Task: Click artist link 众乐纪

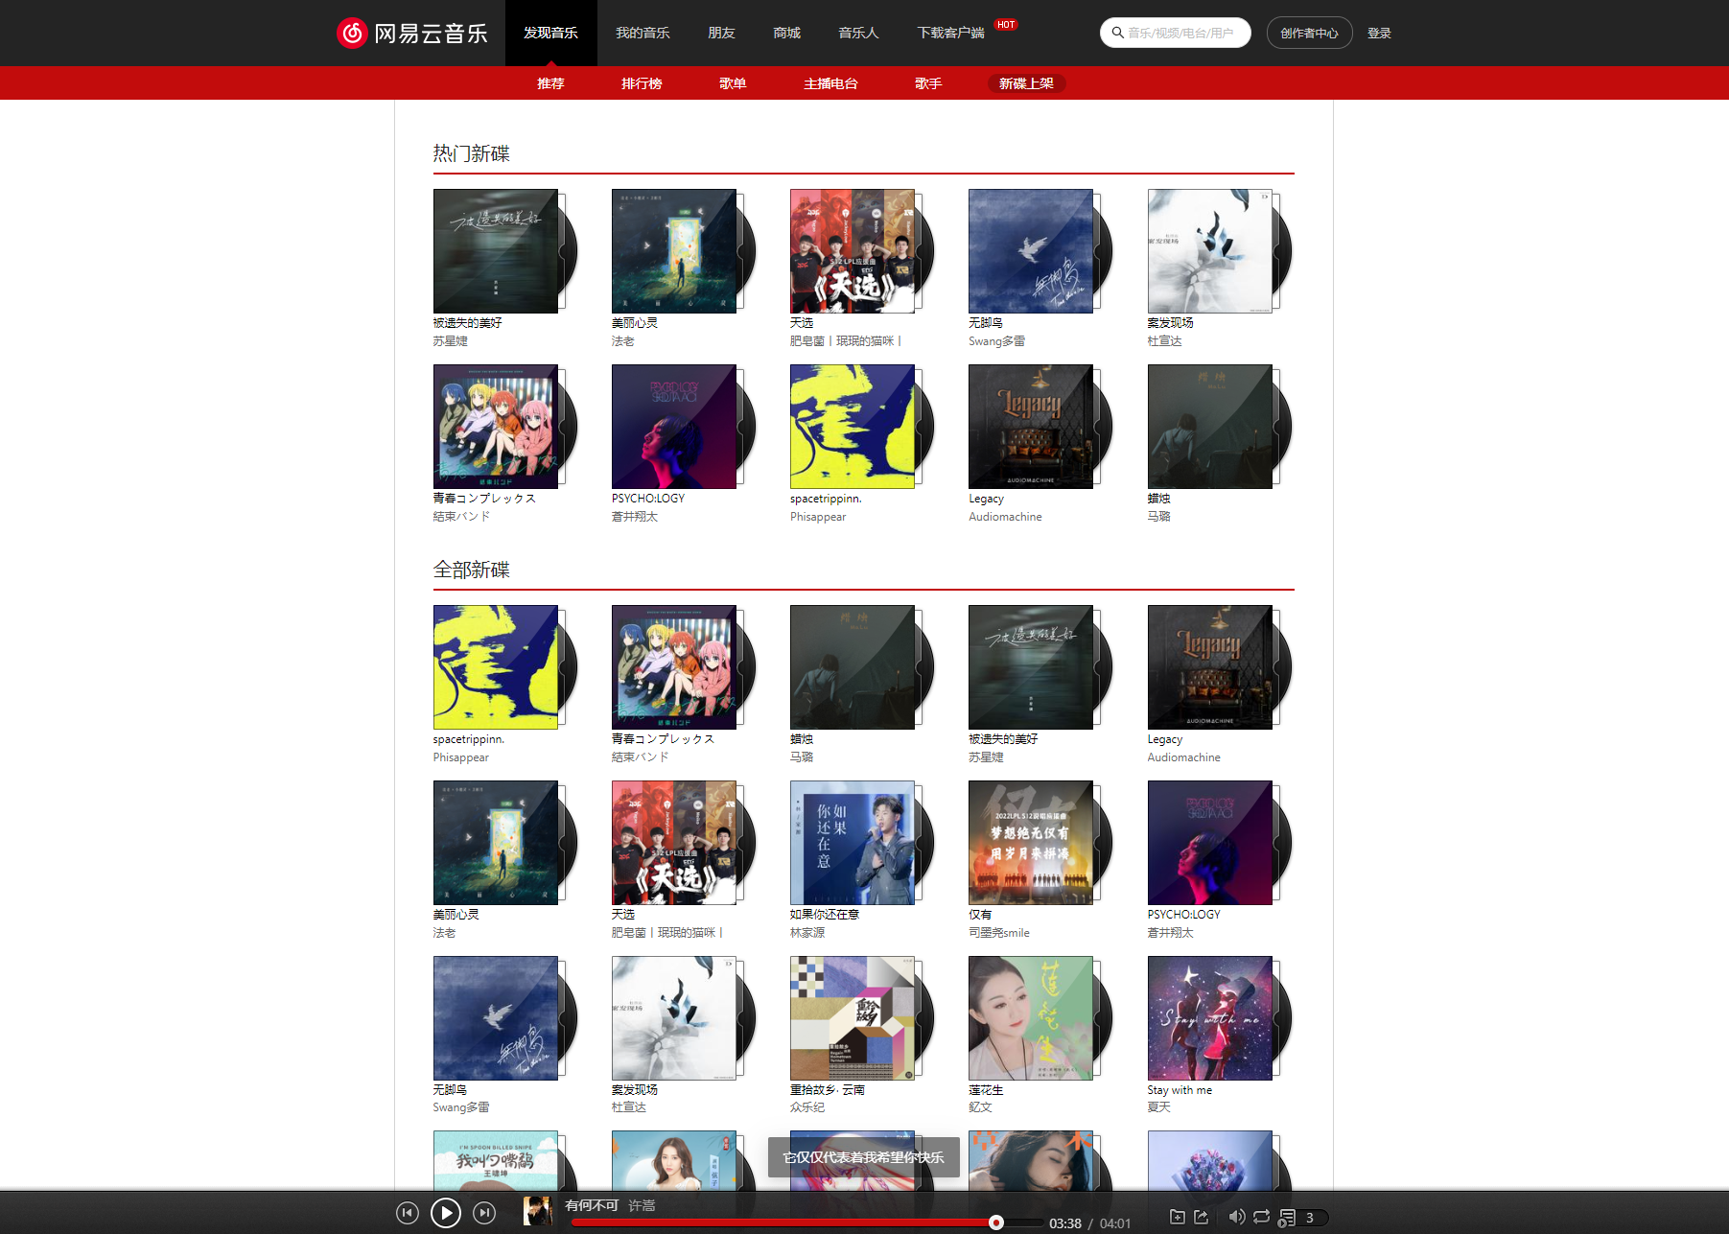Action: point(807,1107)
